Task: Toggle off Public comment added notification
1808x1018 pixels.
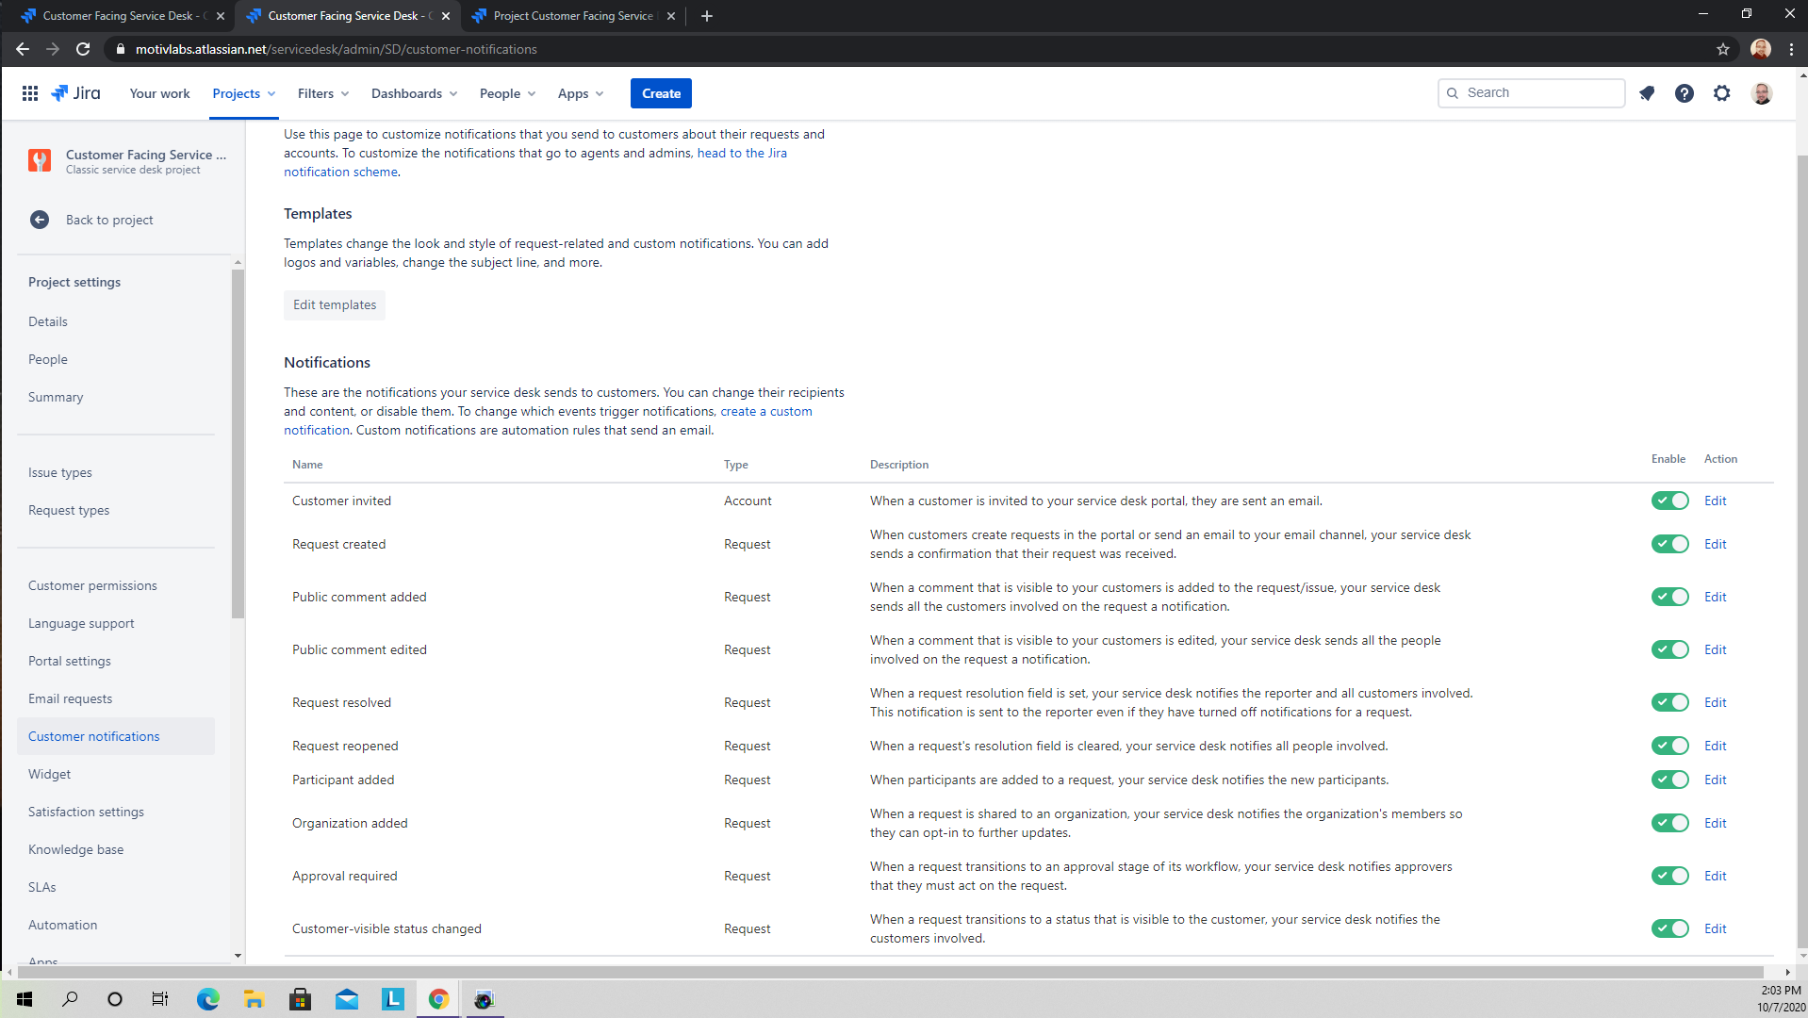Action: click(1670, 597)
